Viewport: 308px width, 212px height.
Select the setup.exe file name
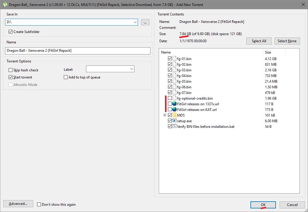pyautogui.click(x=185, y=121)
